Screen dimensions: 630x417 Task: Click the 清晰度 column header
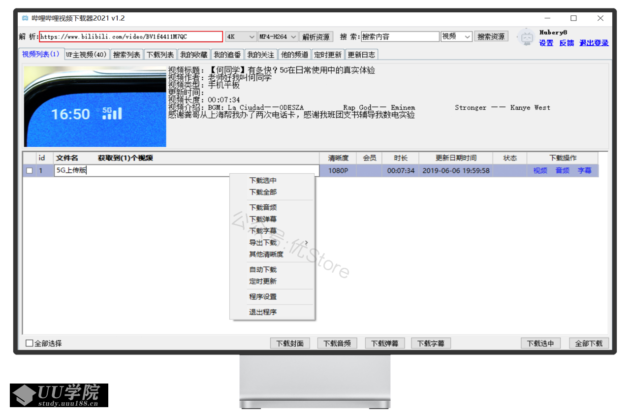338,158
